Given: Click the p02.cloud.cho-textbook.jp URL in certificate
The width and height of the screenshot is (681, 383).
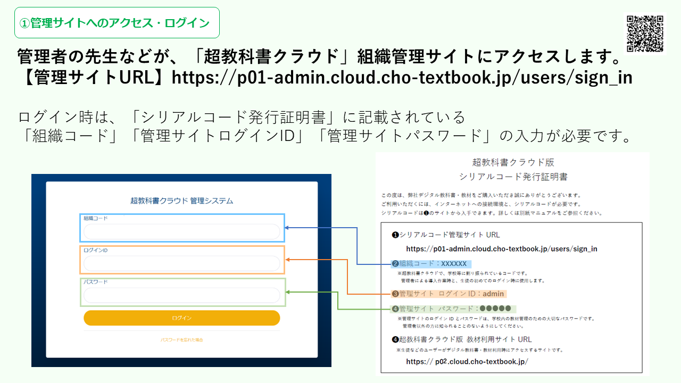Looking at the screenshot, I should 467,361.
